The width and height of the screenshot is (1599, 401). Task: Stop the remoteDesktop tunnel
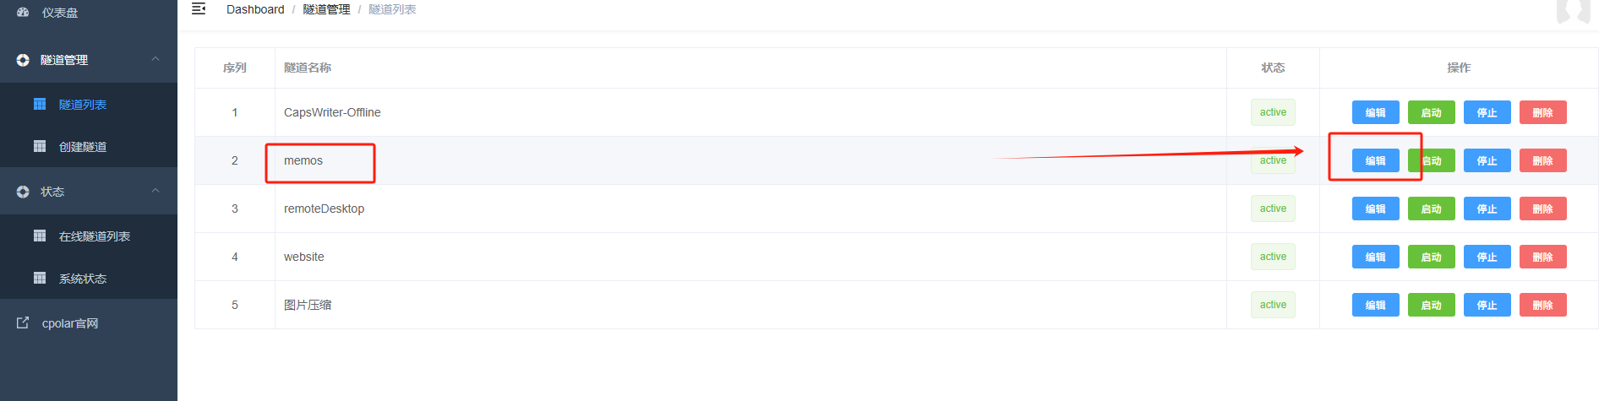click(1487, 209)
